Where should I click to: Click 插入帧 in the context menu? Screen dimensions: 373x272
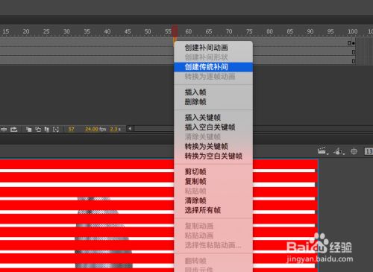[213, 92]
